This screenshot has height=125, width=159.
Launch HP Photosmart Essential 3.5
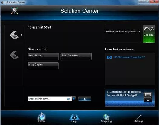tap(129, 57)
